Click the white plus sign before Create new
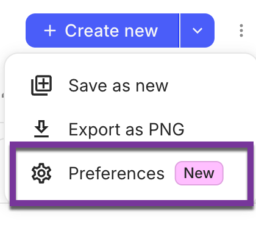256x233 pixels. [50, 30]
